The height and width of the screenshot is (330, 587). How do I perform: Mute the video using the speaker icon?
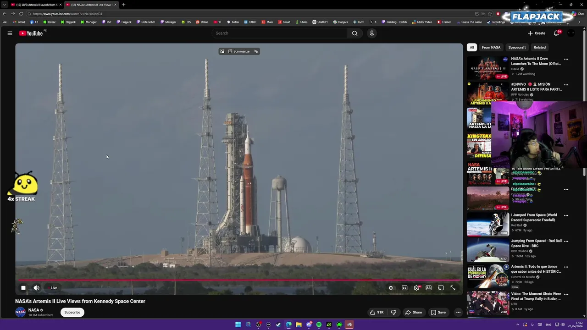36,288
